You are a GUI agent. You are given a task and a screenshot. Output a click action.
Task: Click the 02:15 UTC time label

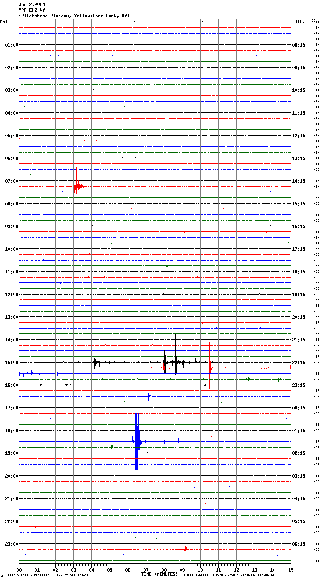(299, 453)
